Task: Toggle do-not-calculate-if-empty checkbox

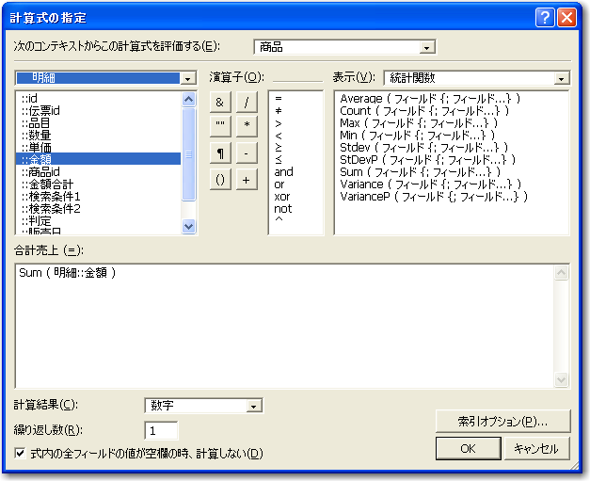Action: (21, 454)
